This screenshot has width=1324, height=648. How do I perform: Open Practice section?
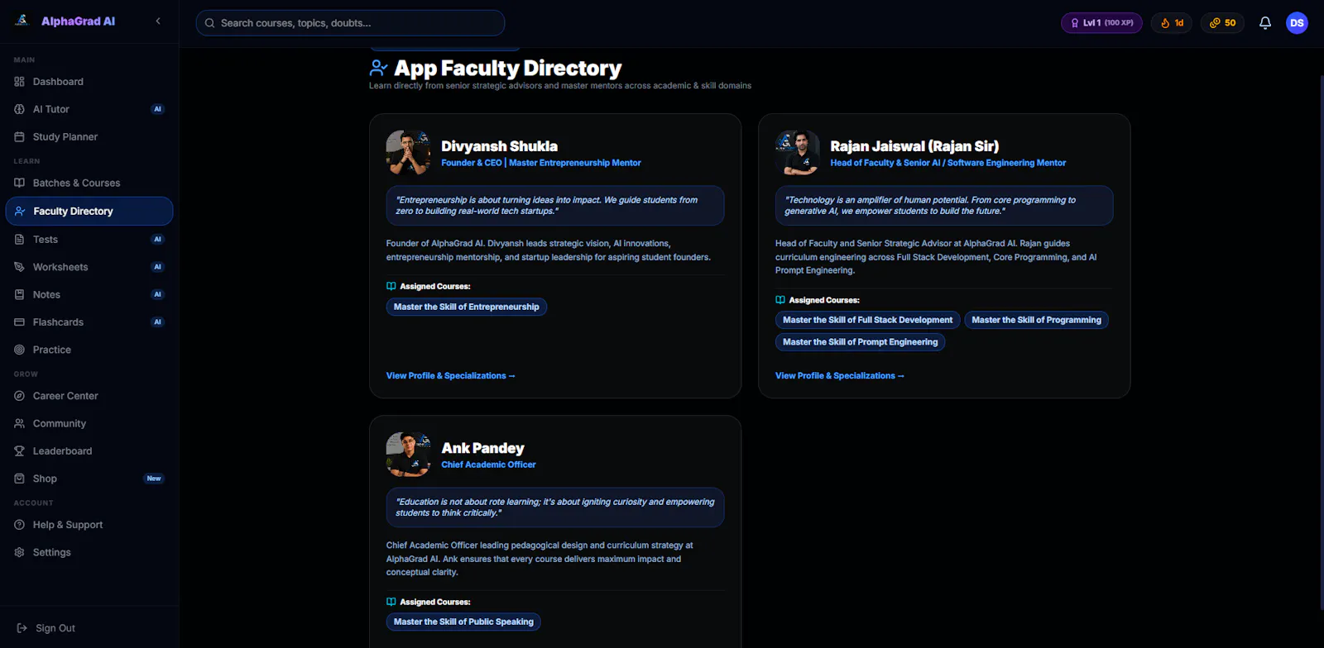(x=89, y=350)
